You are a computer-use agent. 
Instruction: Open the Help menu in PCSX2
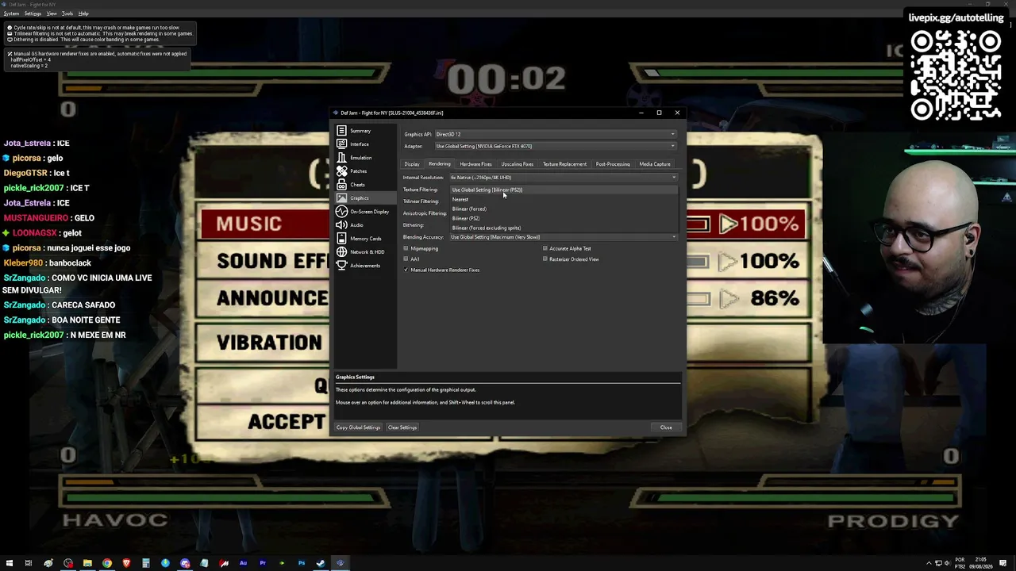coord(83,13)
